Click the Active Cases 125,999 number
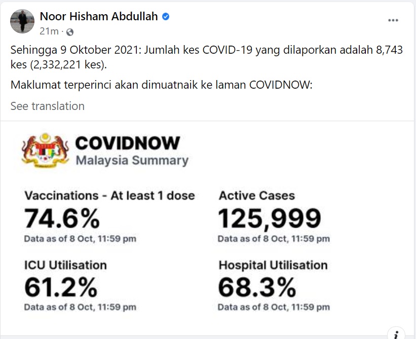The image size is (416, 339). click(x=270, y=218)
